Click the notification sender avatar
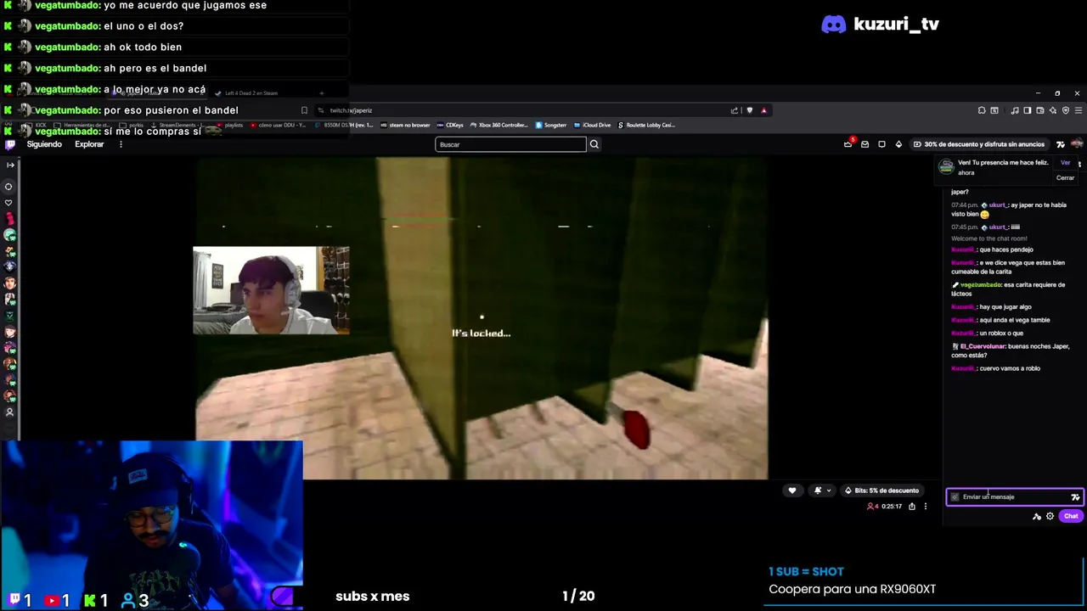The image size is (1087, 611). (946, 167)
